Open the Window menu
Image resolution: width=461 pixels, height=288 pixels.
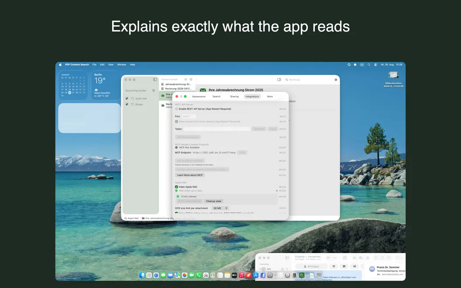click(122, 65)
